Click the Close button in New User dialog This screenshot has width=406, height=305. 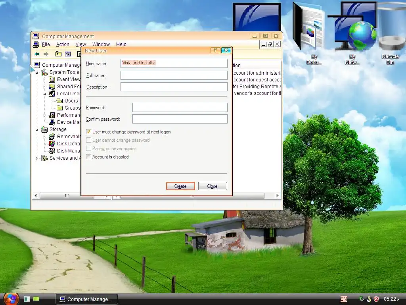tap(213, 186)
